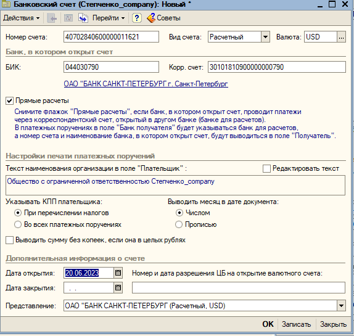
Task: Click the greyed back arrow toolbar icon
Action: tap(52, 18)
